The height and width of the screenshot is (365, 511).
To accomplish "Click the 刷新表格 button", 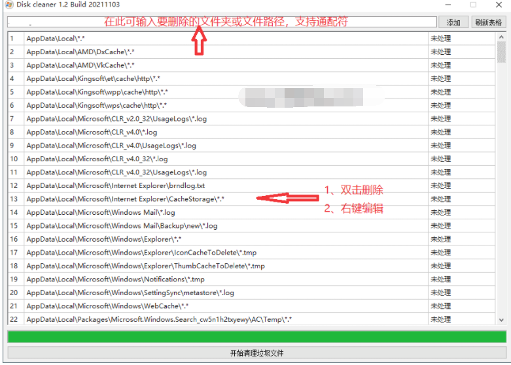I will point(489,22).
